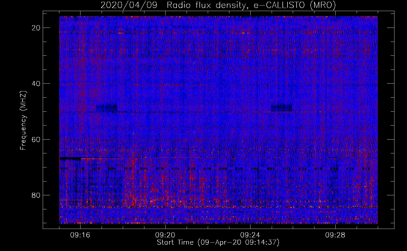Click the dark block near 09:25

click(x=281, y=108)
